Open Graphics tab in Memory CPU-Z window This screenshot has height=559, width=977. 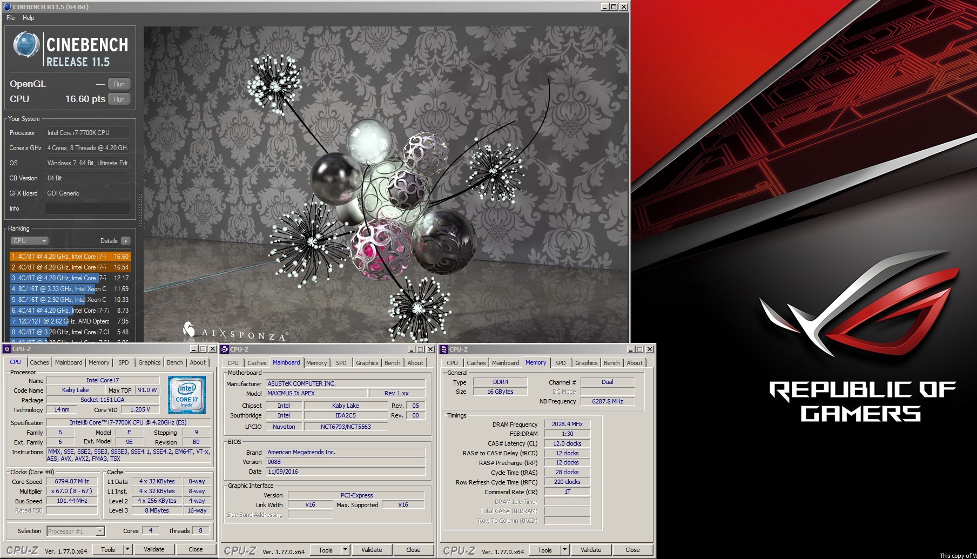[587, 363]
